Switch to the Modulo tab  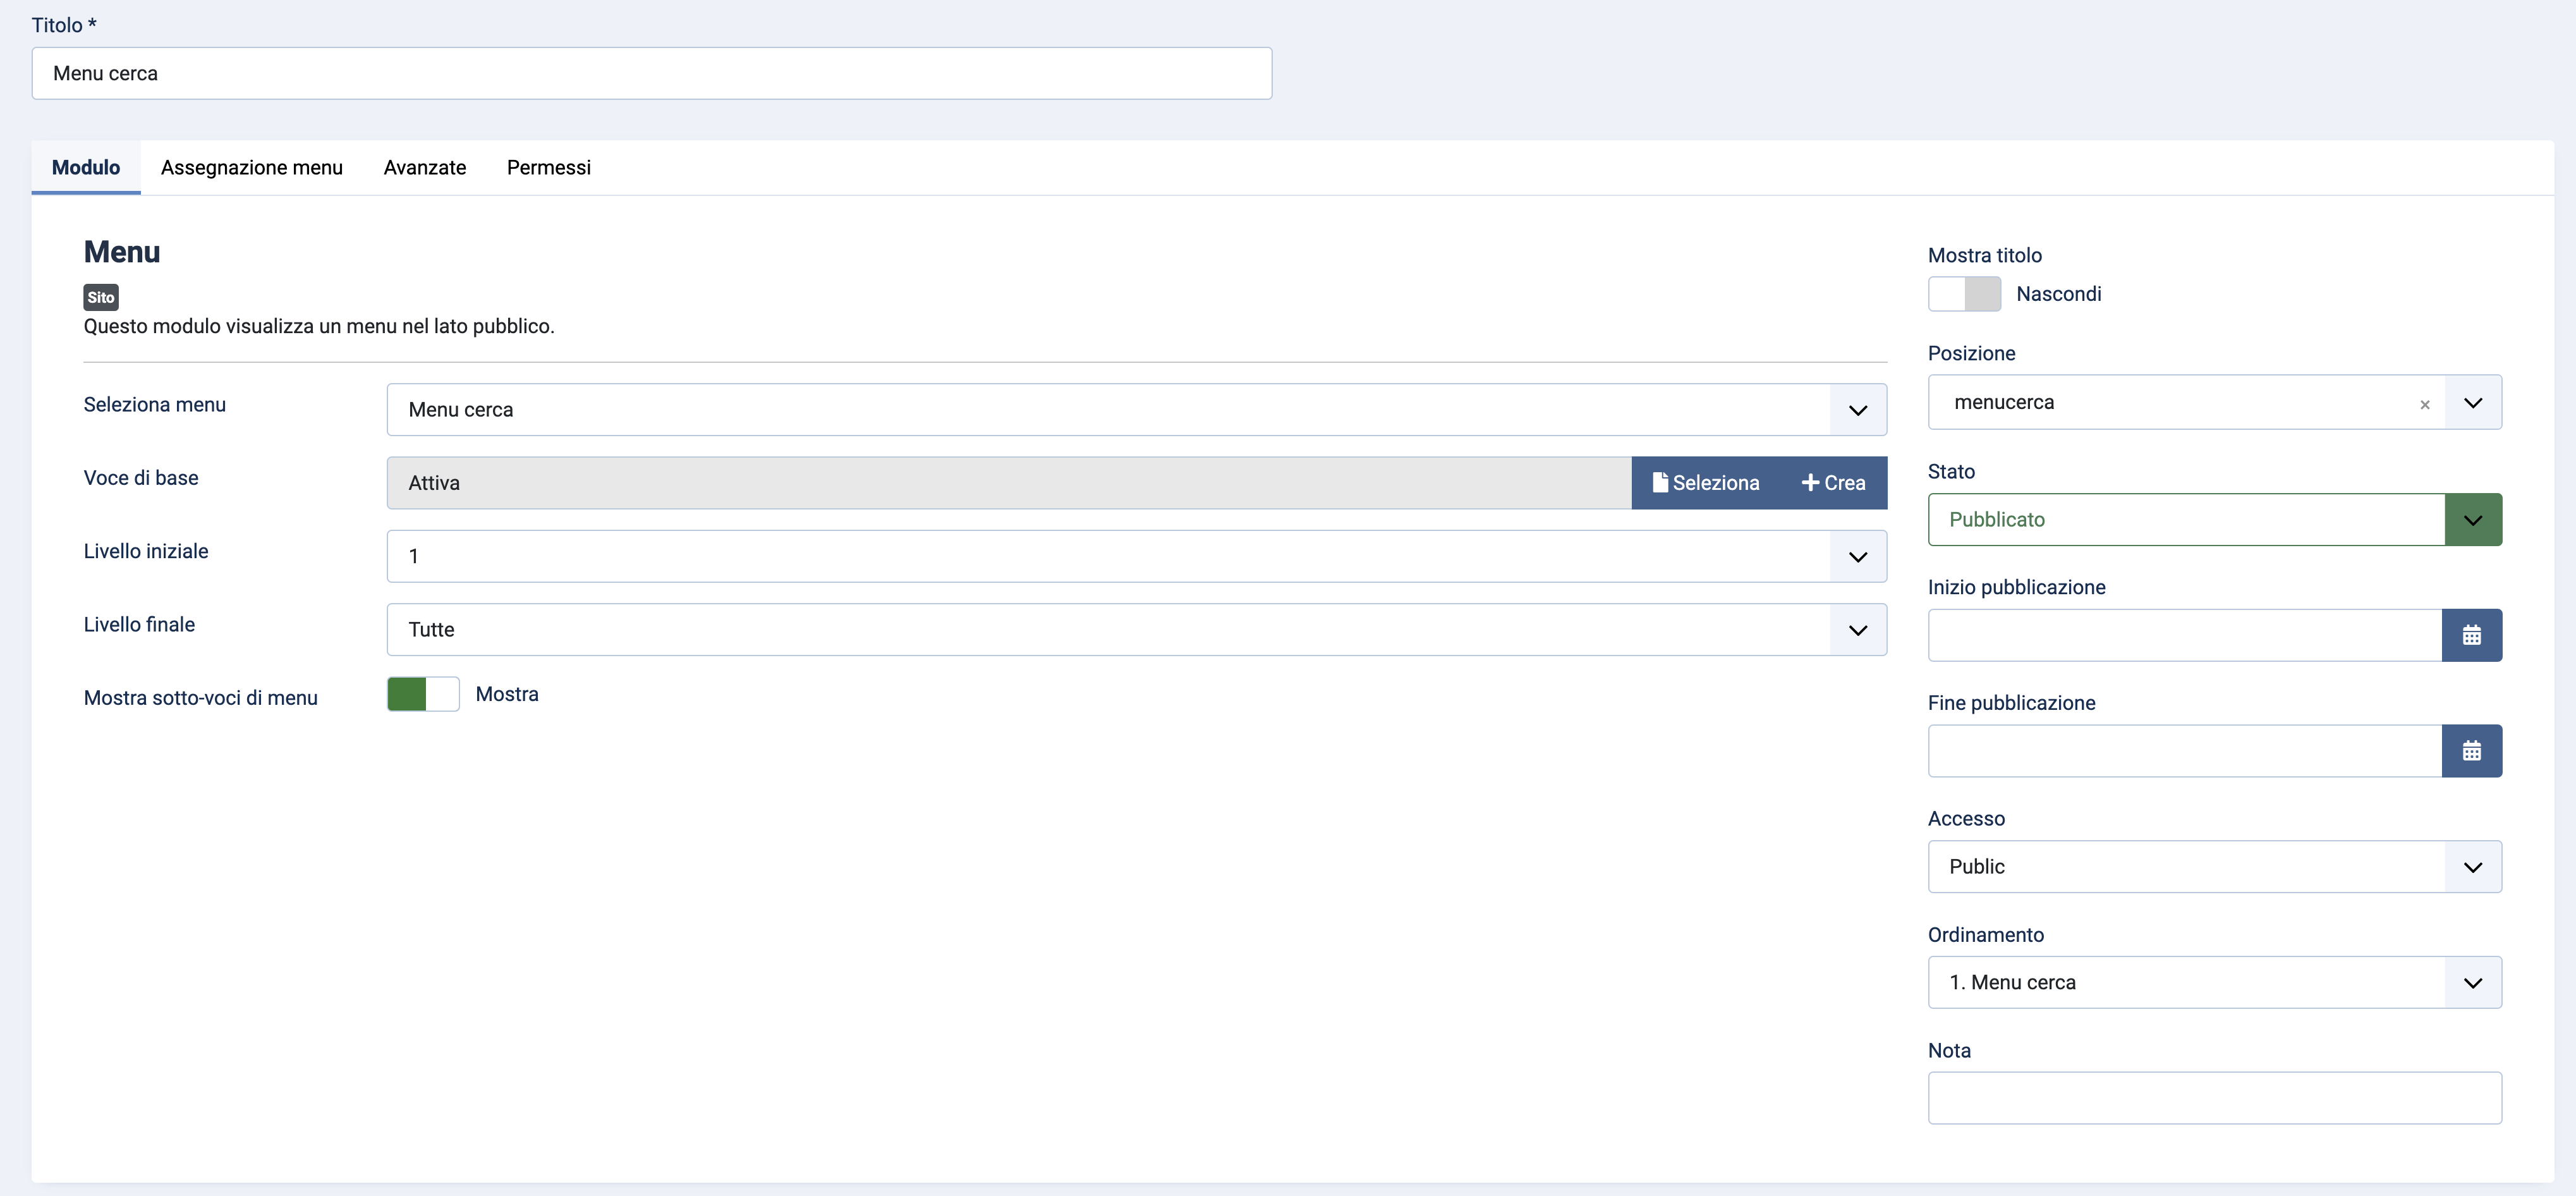(86, 167)
